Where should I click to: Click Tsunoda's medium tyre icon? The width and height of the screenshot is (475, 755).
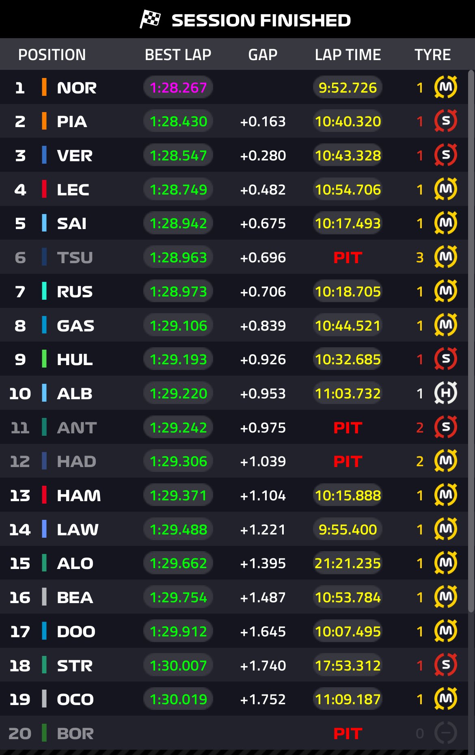click(x=445, y=257)
